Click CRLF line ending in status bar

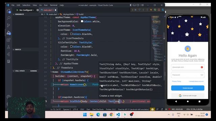click(82, 109)
